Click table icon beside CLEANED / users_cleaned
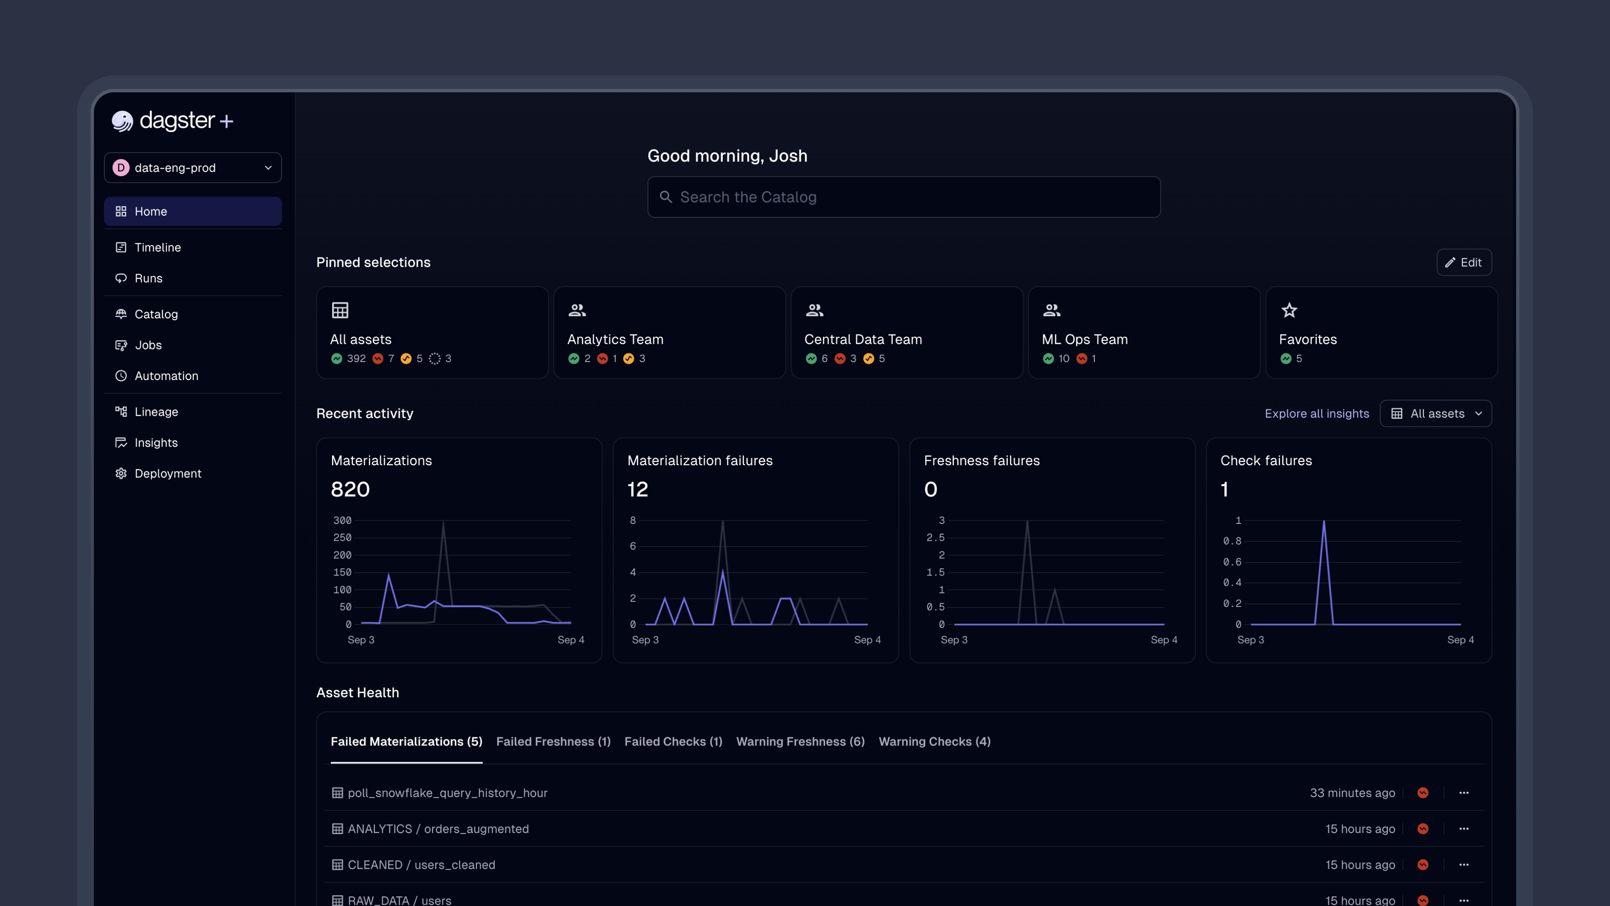 coord(338,865)
